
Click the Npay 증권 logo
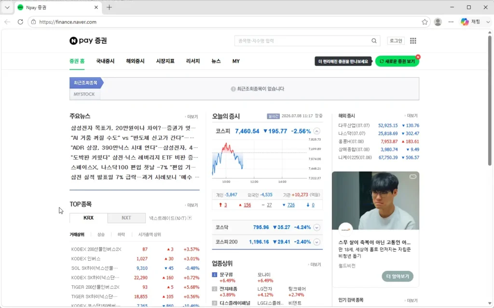(88, 40)
